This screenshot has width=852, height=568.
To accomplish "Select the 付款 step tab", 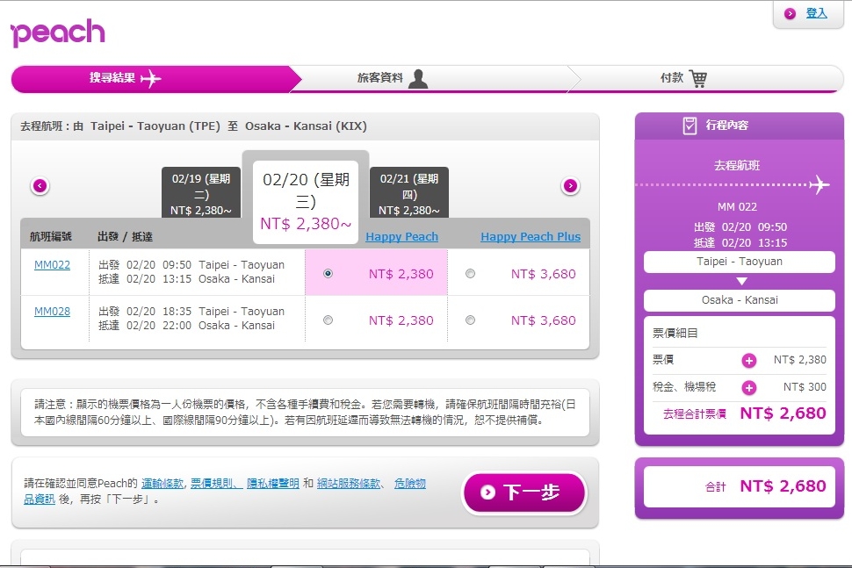I will (706, 79).
